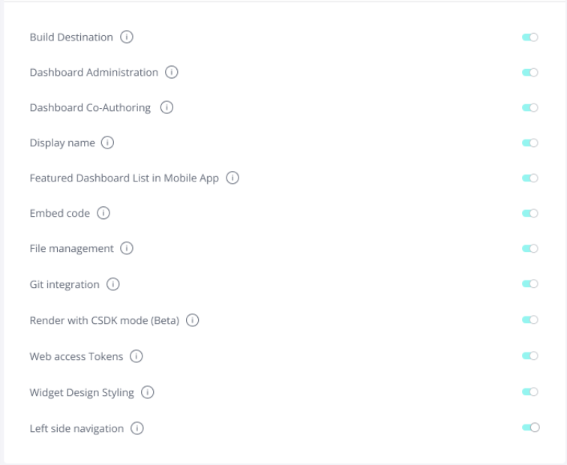Switch off Git integration toggle

click(x=529, y=284)
